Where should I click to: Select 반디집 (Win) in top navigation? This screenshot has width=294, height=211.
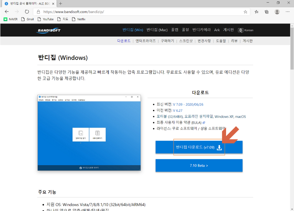tap(133, 30)
